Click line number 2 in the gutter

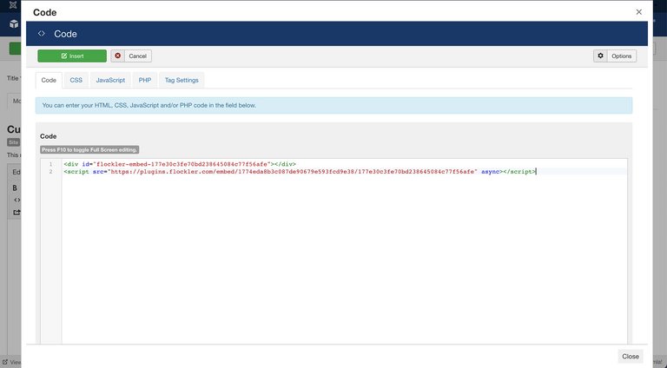point(50,172)
